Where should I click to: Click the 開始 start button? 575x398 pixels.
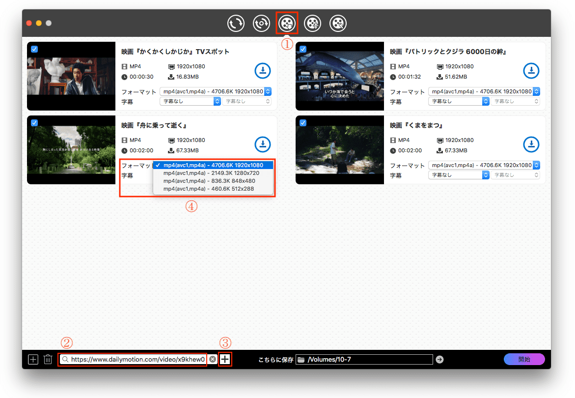(524, 359)
